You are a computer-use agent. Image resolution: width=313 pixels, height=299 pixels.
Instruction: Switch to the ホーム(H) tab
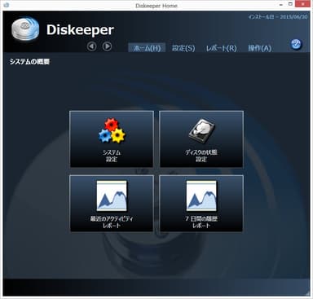(x=147, y=48)
